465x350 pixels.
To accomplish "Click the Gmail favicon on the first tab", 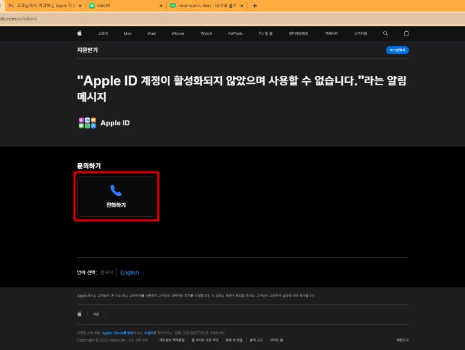I will (11, 5).
